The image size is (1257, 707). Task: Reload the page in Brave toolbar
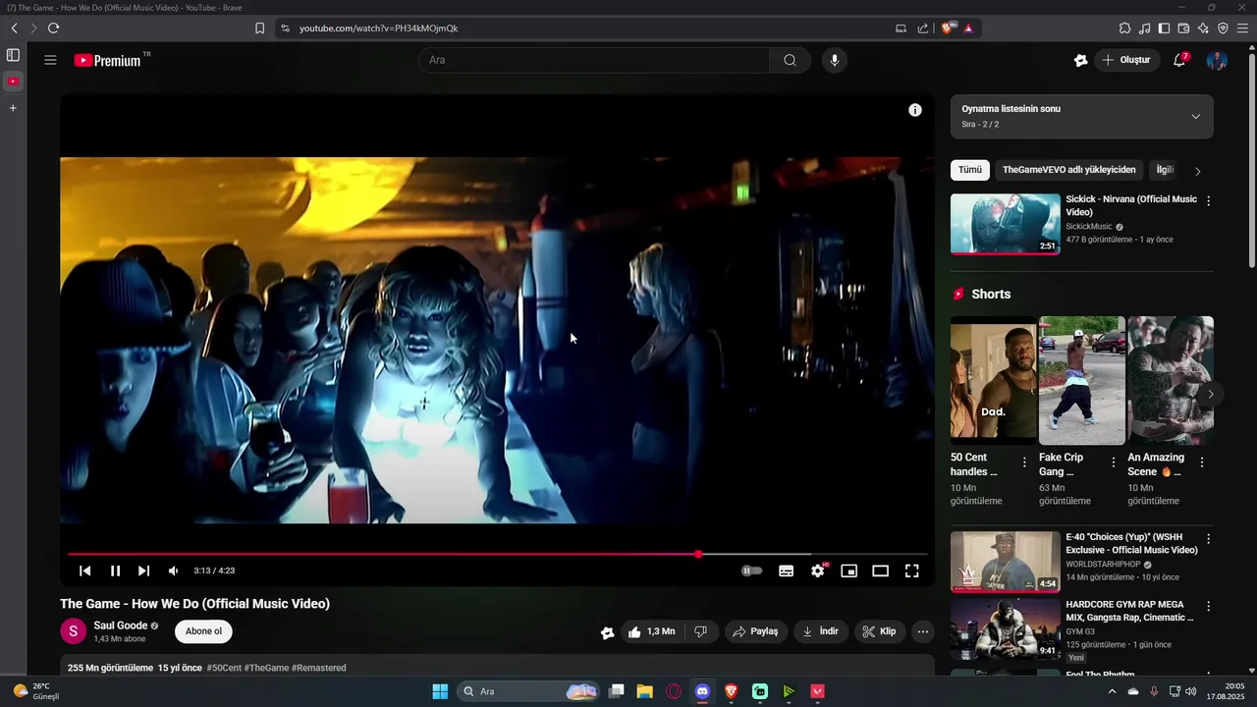click(53, 28)
